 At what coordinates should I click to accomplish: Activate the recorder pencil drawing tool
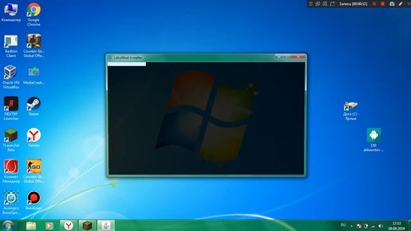coord(401,4)
